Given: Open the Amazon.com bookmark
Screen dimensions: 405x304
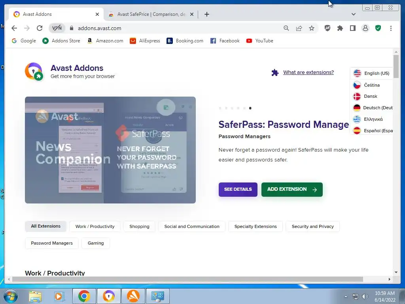Looking at the screenshot, I should (x=105, y=41).
